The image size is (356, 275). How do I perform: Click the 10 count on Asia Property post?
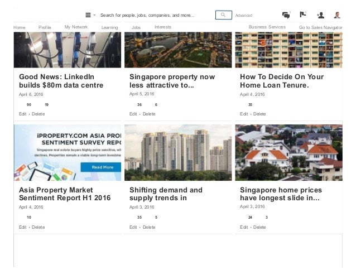[x=29, y=218]
